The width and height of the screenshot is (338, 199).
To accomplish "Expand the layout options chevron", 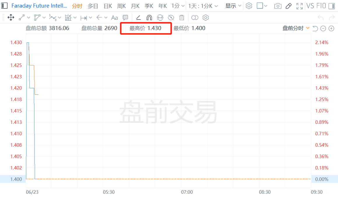I will click(x=266, y=6).
